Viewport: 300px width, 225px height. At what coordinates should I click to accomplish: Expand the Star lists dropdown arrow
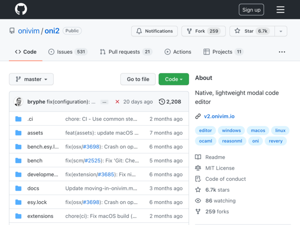click(x=281, y=31)
